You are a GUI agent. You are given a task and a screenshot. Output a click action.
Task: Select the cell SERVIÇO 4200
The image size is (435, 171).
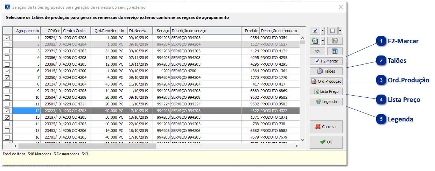[x=206, y=71]
